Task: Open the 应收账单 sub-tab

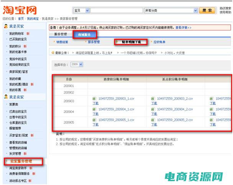Action: (x=159, y=42)
